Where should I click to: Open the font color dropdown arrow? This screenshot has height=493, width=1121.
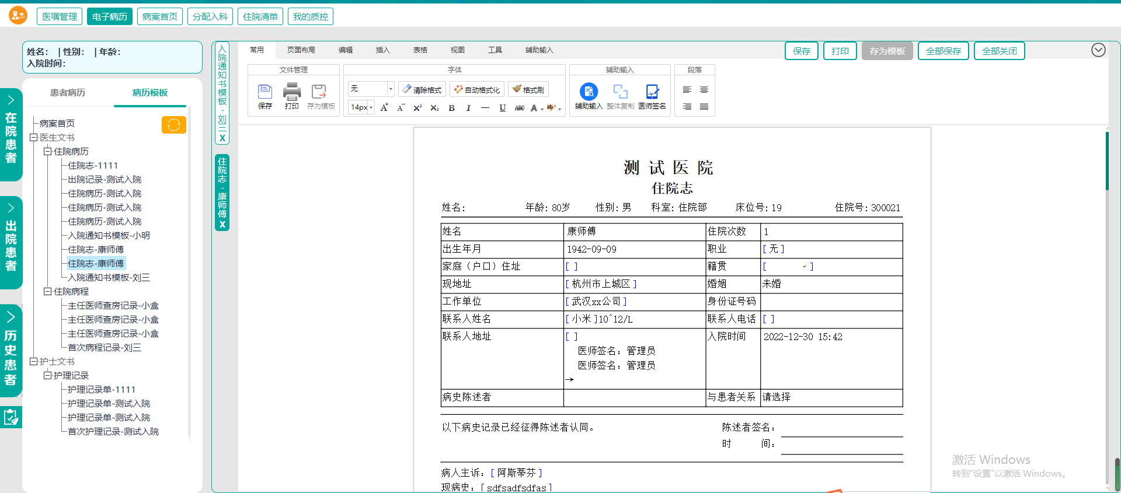(x=542, y=109)
